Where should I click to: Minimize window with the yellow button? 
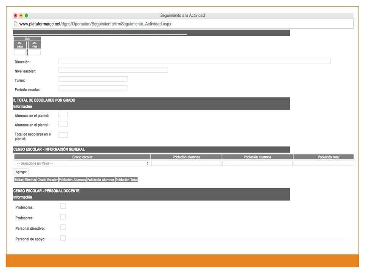click(21, 16)
